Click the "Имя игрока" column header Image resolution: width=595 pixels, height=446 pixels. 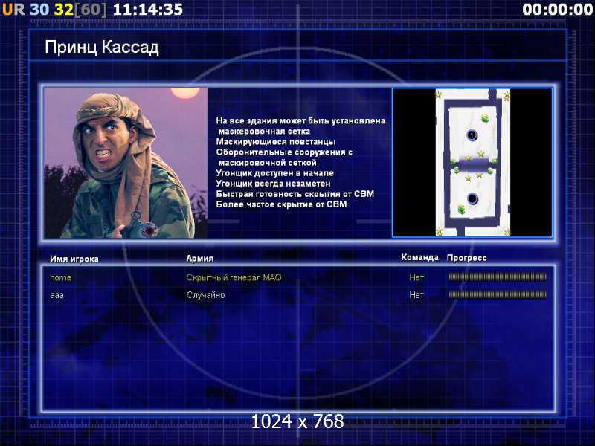(74, 259)
